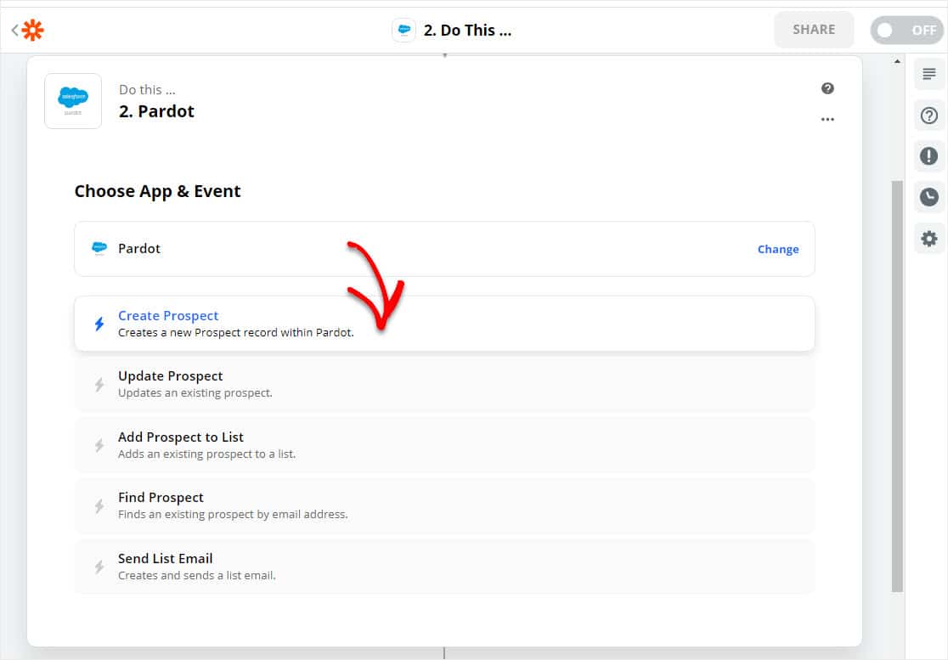Image resolution: width=948 pixels, height=660 pixels.
Task: Select the Update Prospect event
Action: (x=444, y=385)
